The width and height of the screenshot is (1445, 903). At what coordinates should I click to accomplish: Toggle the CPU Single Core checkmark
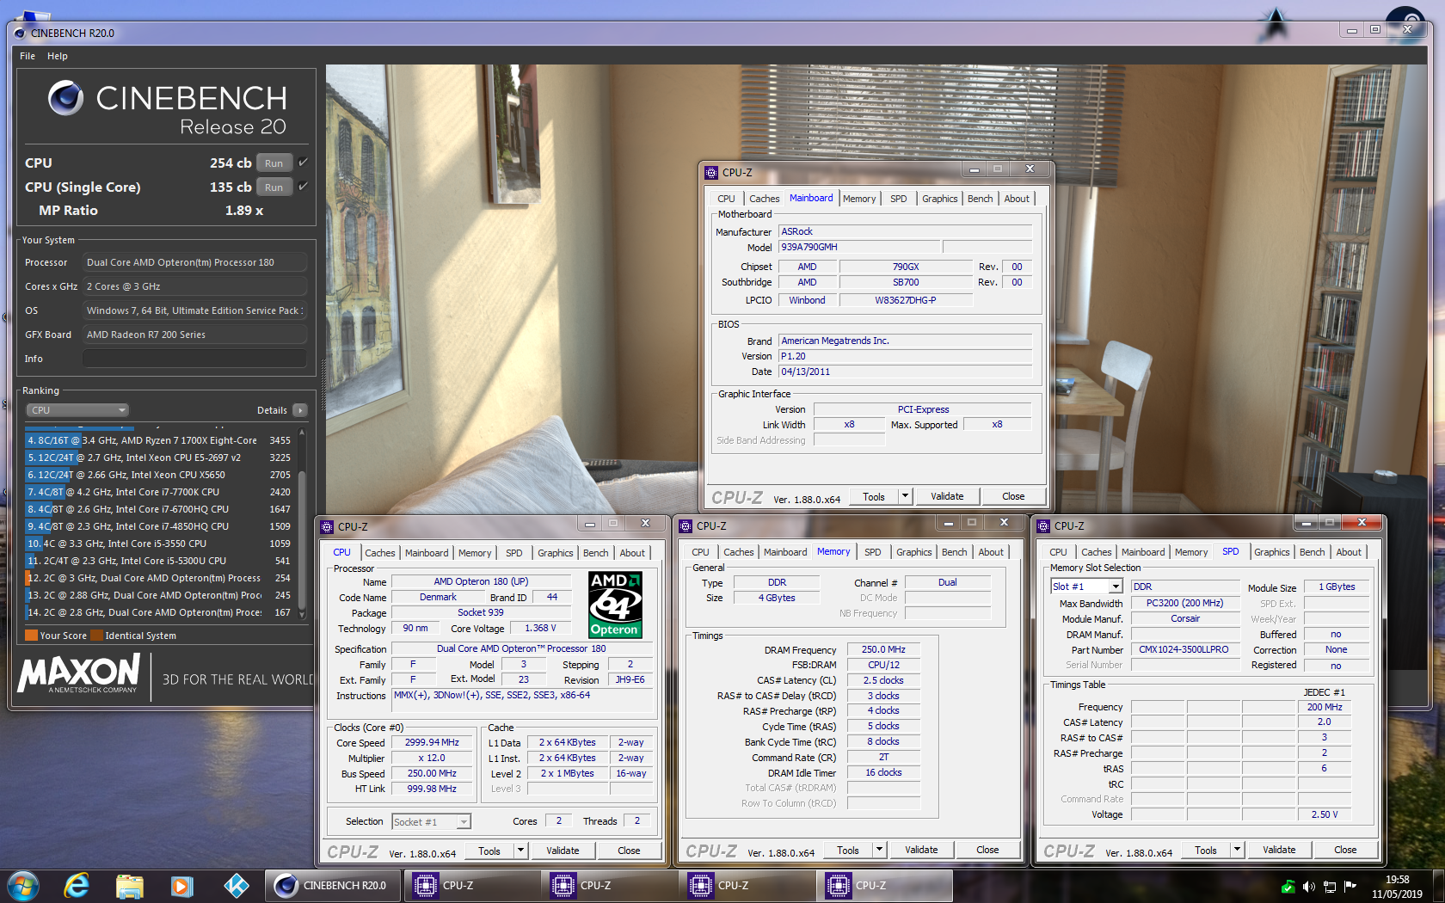[303, 187]
